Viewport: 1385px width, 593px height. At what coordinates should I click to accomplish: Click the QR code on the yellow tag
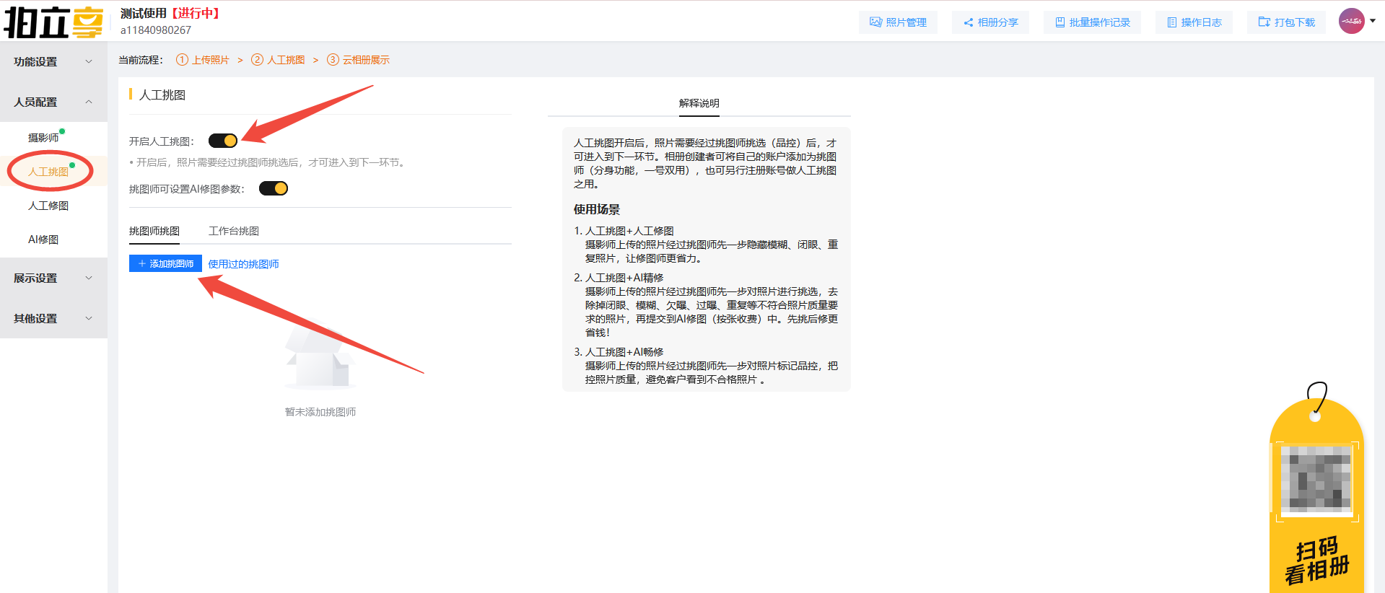1316,479
